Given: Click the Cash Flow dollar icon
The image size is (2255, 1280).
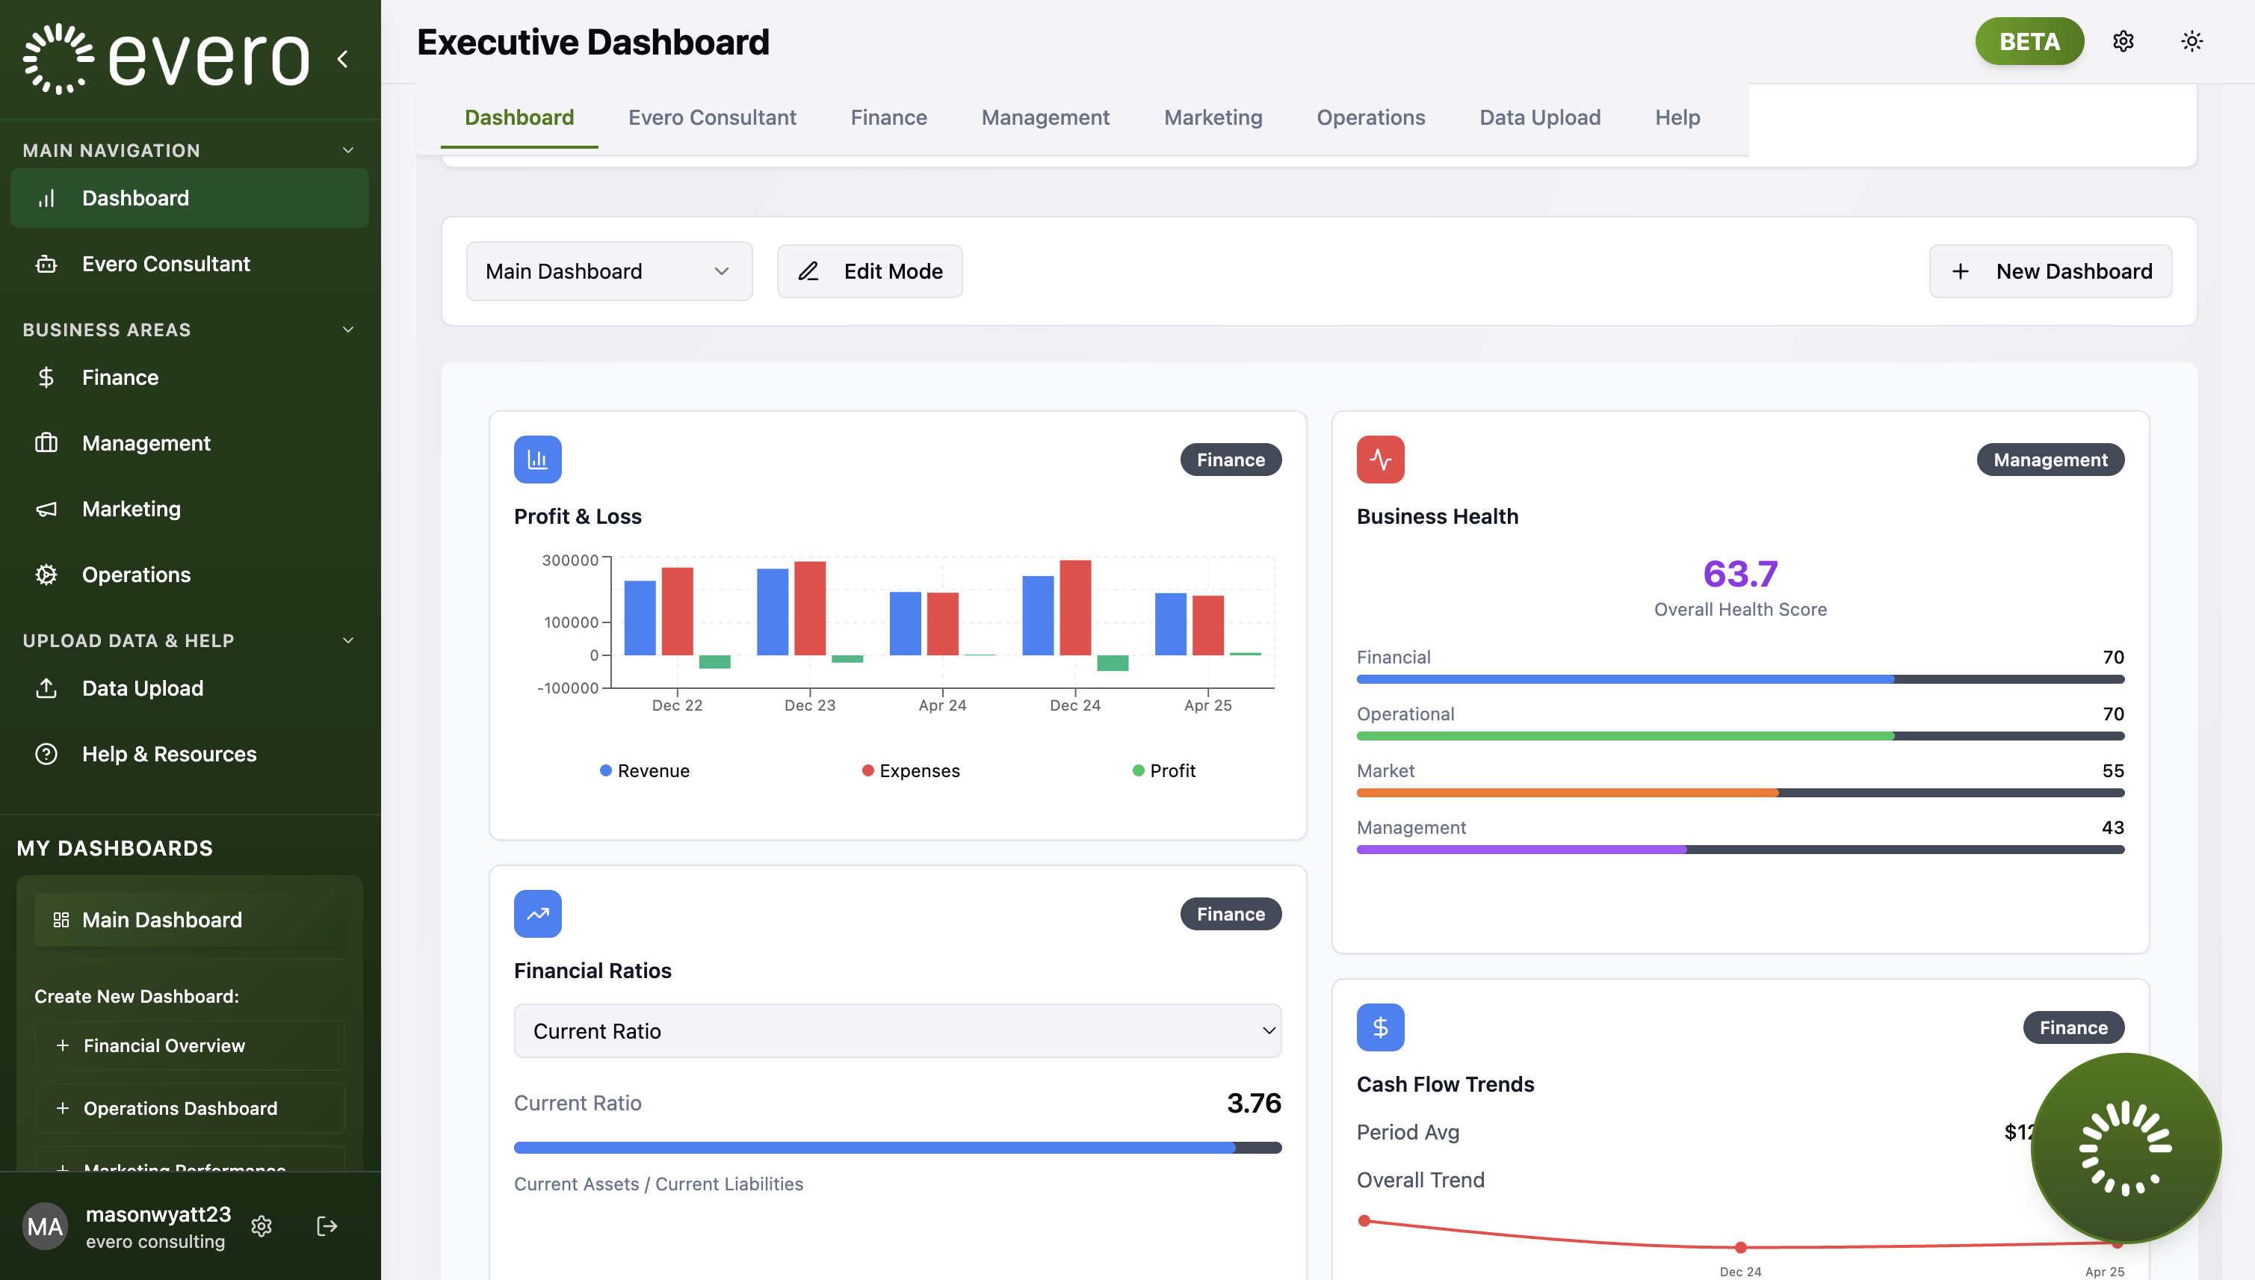Looking at the screenshot, I should (1380, 1027).
